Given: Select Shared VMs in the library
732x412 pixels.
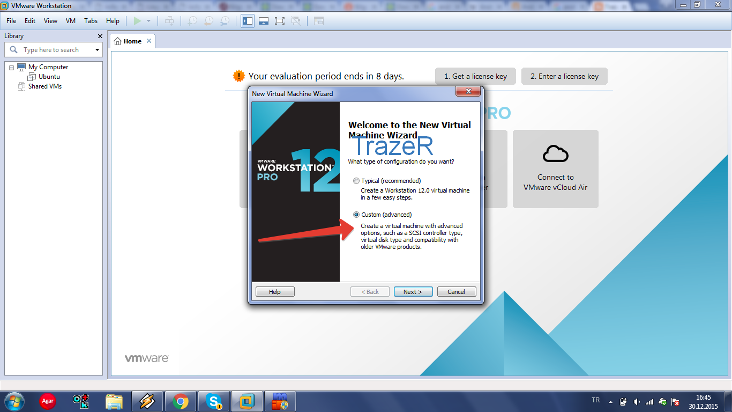Looking at the screenshot, I should click(x=45, y=86).
